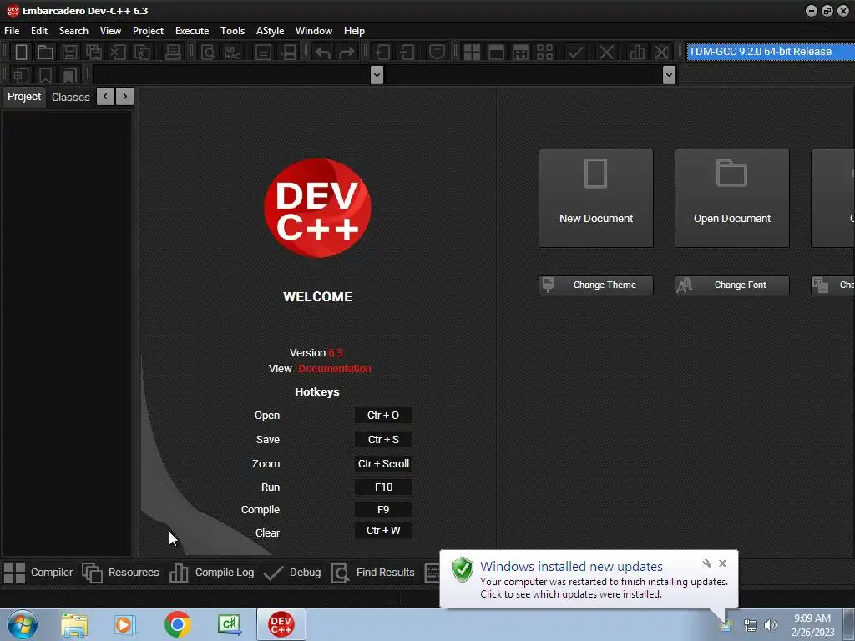Click the bar-chart Profile Analysis icon
This screenshot has width=855, height=641.
coord(637,53)
